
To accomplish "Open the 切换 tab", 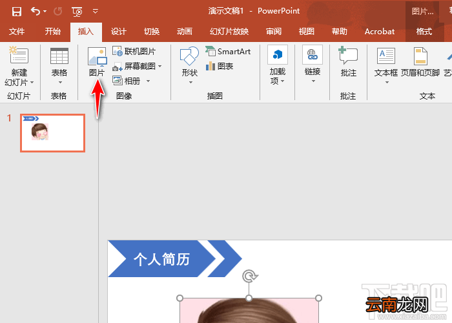I will point(152,31).
